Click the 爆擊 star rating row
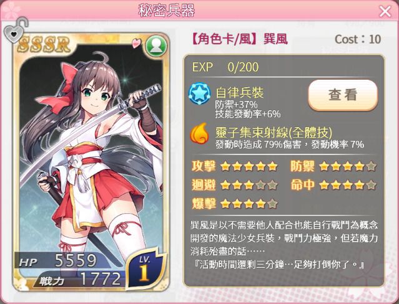This screenshot has height=304, width=399. coord(235,204)
